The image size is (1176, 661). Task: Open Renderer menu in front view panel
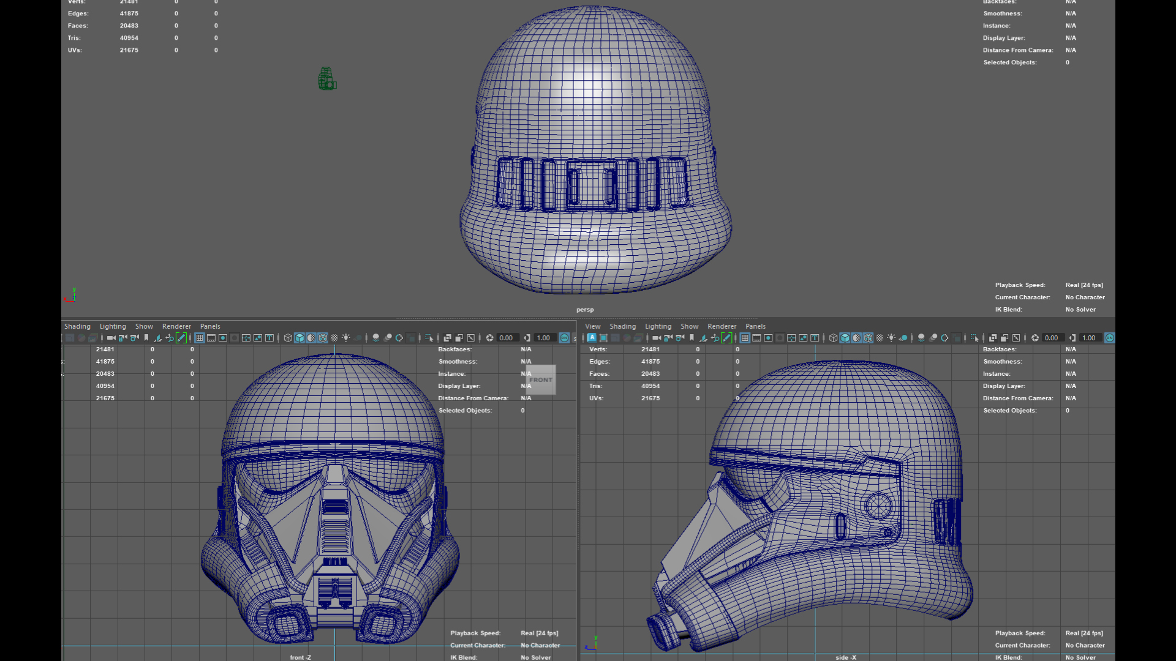[x=176, y=326]
